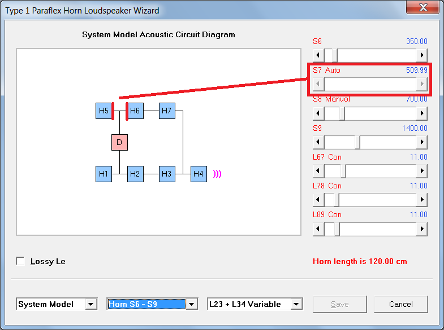Decrease S9 with left arrow
444x330 pixels.
coord(318,142)
